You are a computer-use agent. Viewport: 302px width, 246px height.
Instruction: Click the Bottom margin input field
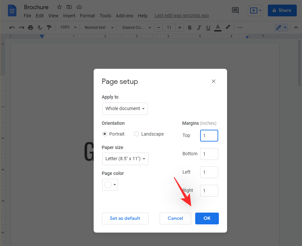[x=209, y=154]
